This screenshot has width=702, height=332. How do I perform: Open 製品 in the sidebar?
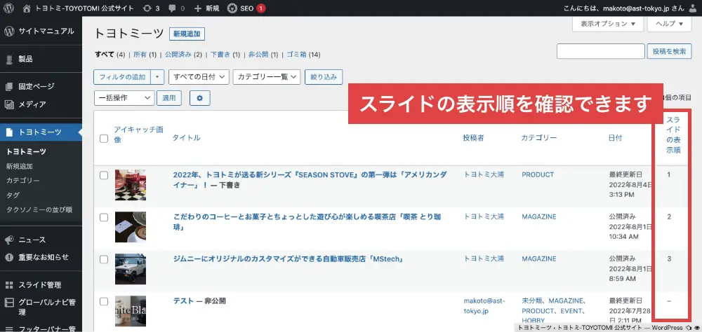(x=41, y=59)
